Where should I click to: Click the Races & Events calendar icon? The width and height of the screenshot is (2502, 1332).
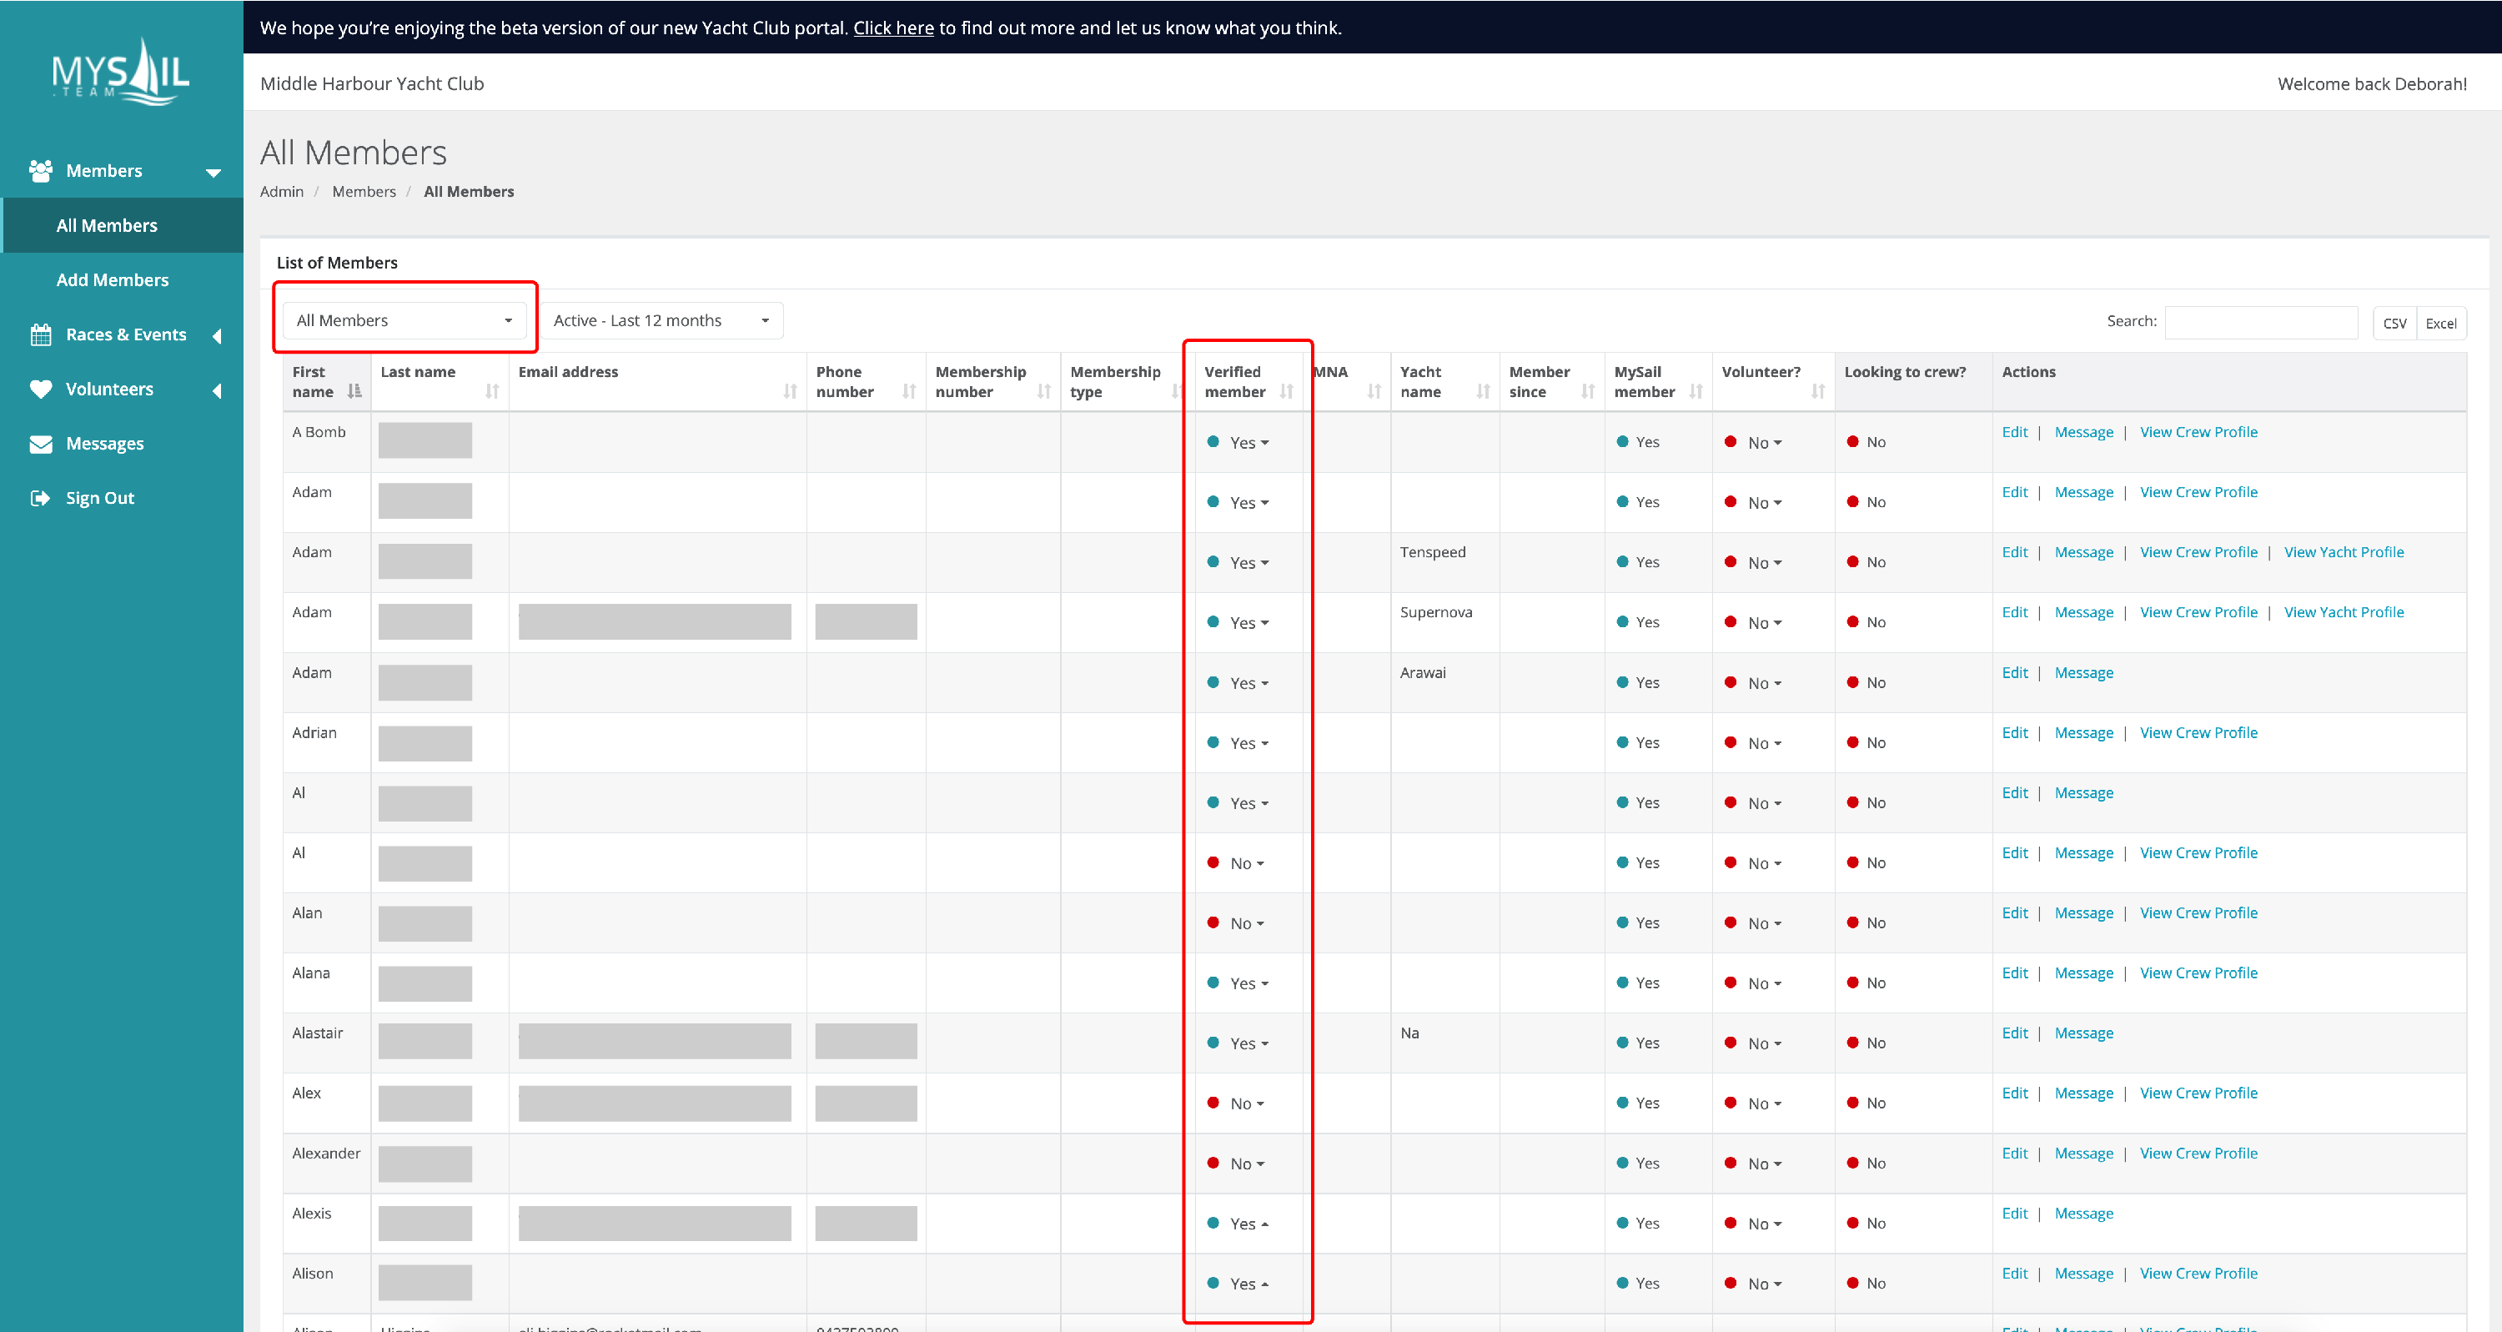40,335
